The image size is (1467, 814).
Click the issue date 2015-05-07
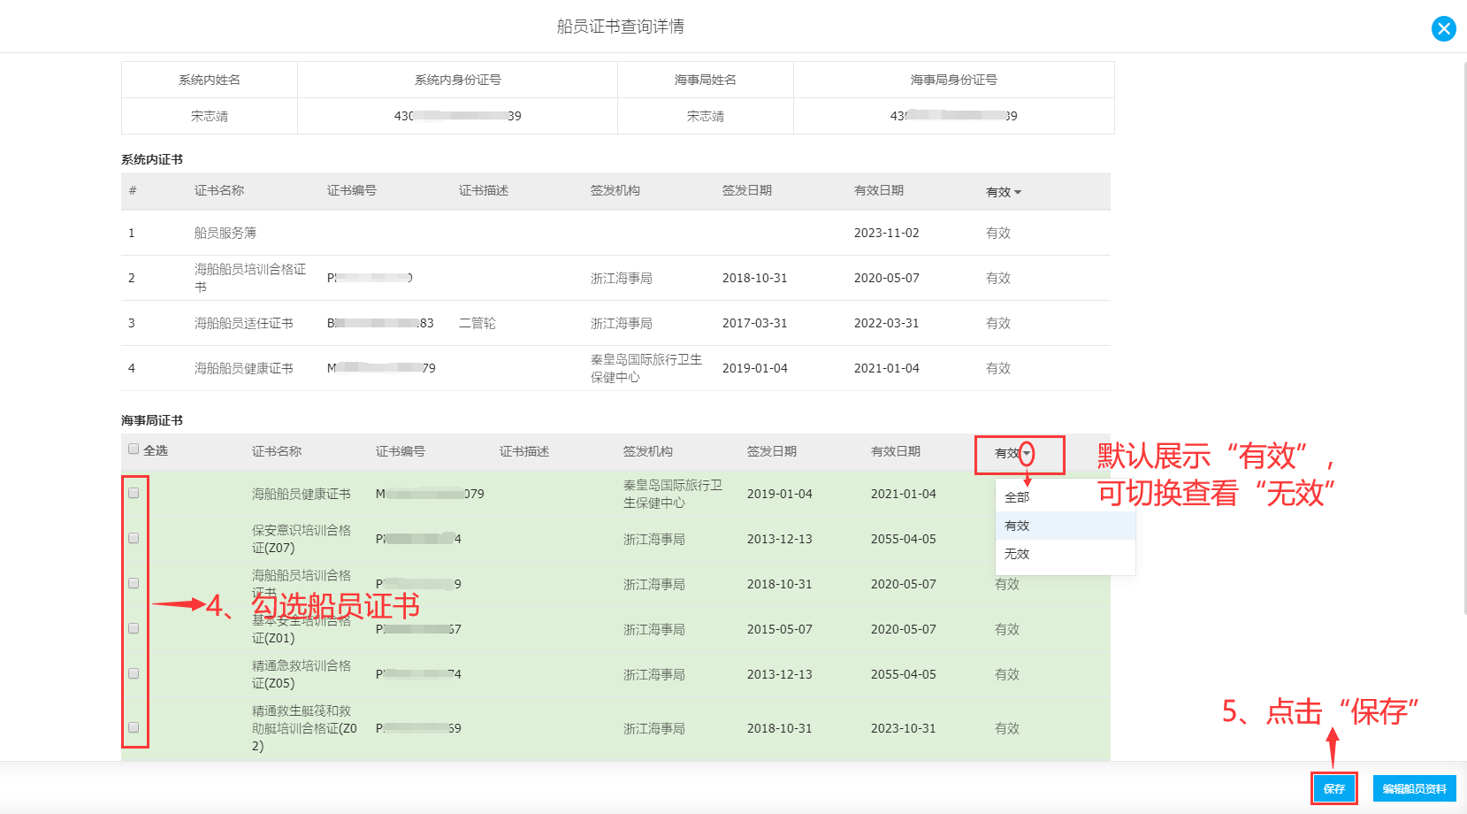(x=780, y=629)
